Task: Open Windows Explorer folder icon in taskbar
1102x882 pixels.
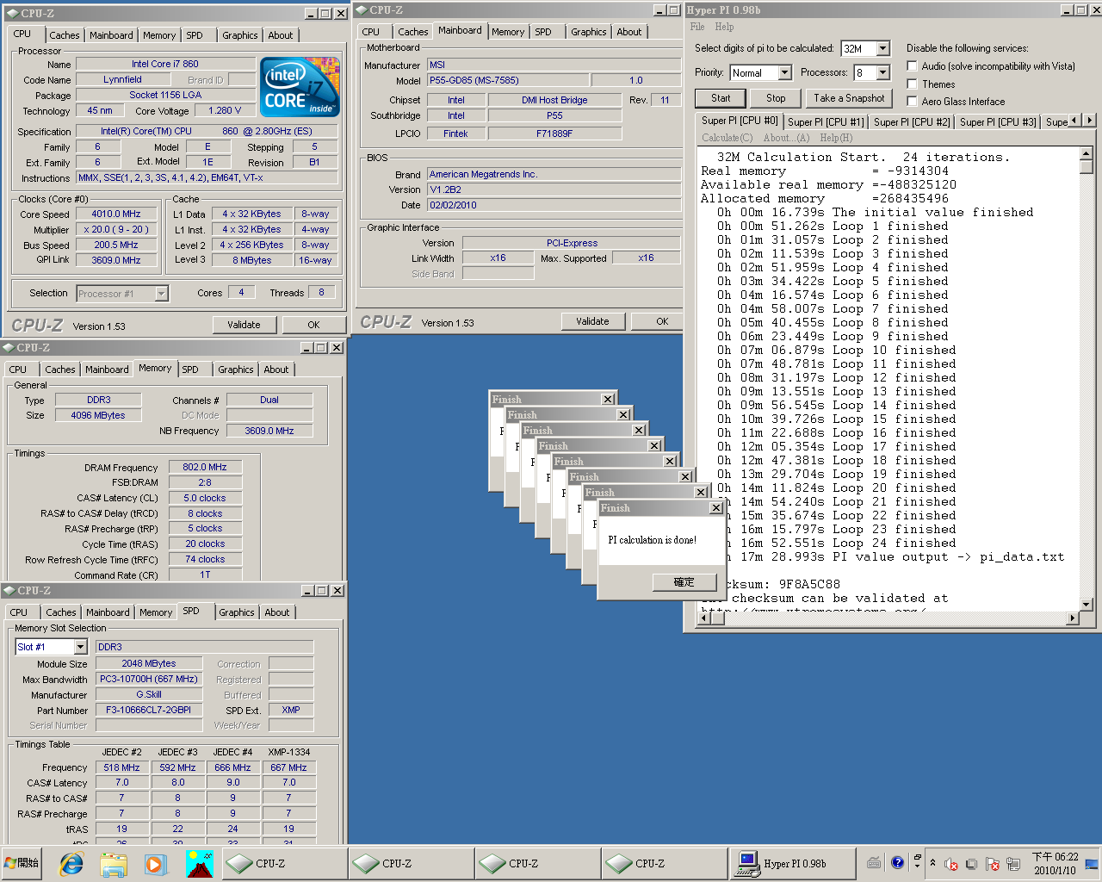Action: pos(114,863)
